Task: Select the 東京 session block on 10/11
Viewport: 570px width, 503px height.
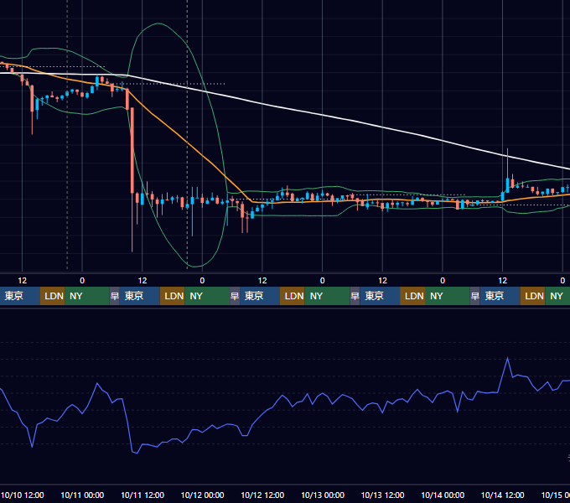Action: 140,296
